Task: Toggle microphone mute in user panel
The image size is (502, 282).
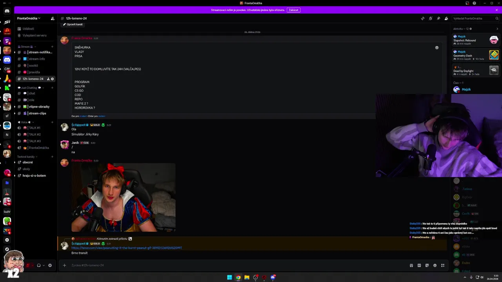Action: [28, 265]
